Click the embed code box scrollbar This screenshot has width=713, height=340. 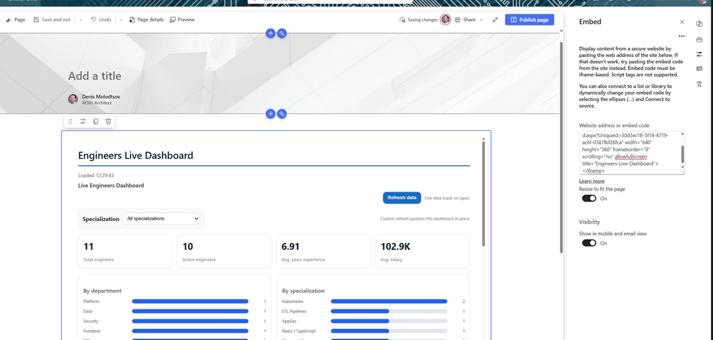tap(682, 153)
